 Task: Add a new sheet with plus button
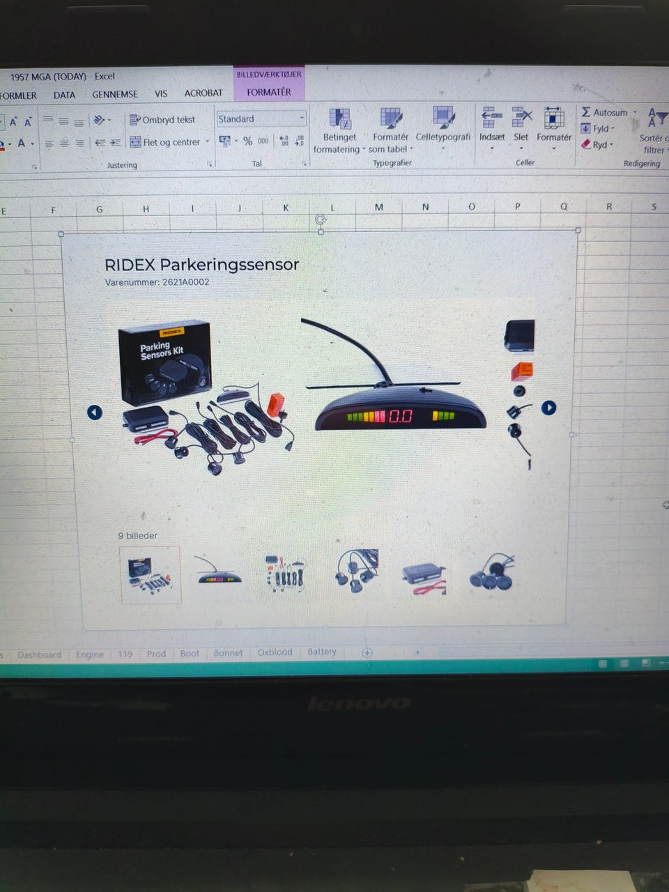(x=367, y=652)
